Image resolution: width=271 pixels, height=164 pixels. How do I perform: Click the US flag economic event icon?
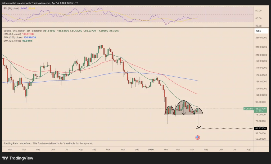[197, 137]
